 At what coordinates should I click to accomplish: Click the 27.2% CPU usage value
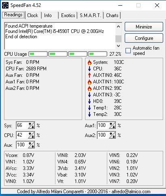click(x=115, y=54)
